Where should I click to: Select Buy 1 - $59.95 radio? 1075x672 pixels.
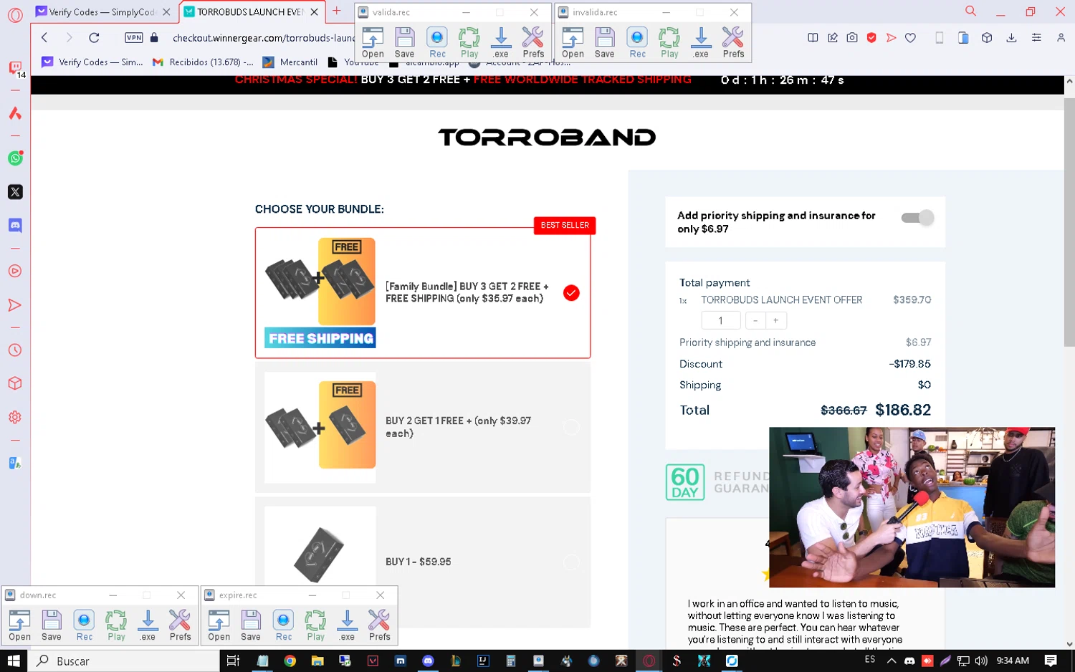coord(571,562)
